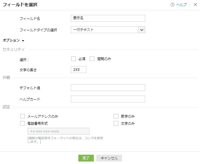Toggle the 閲覧のみ checkbox

tap(92, 59)
